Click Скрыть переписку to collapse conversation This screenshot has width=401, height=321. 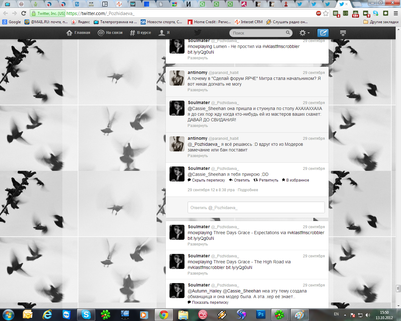pos(206,180)
